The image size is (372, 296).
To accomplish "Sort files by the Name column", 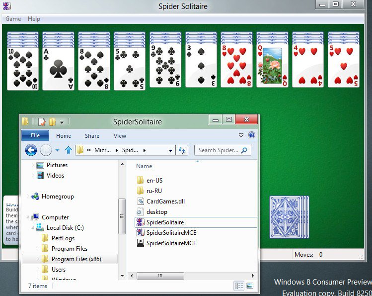I will pos(144,166).
